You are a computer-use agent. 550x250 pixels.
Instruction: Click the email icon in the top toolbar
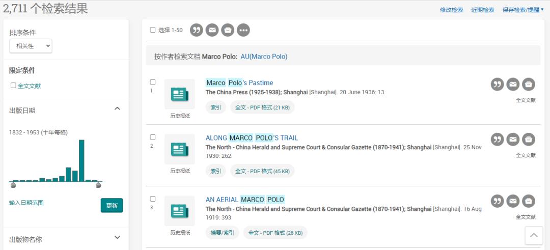[x=212, y=30]
